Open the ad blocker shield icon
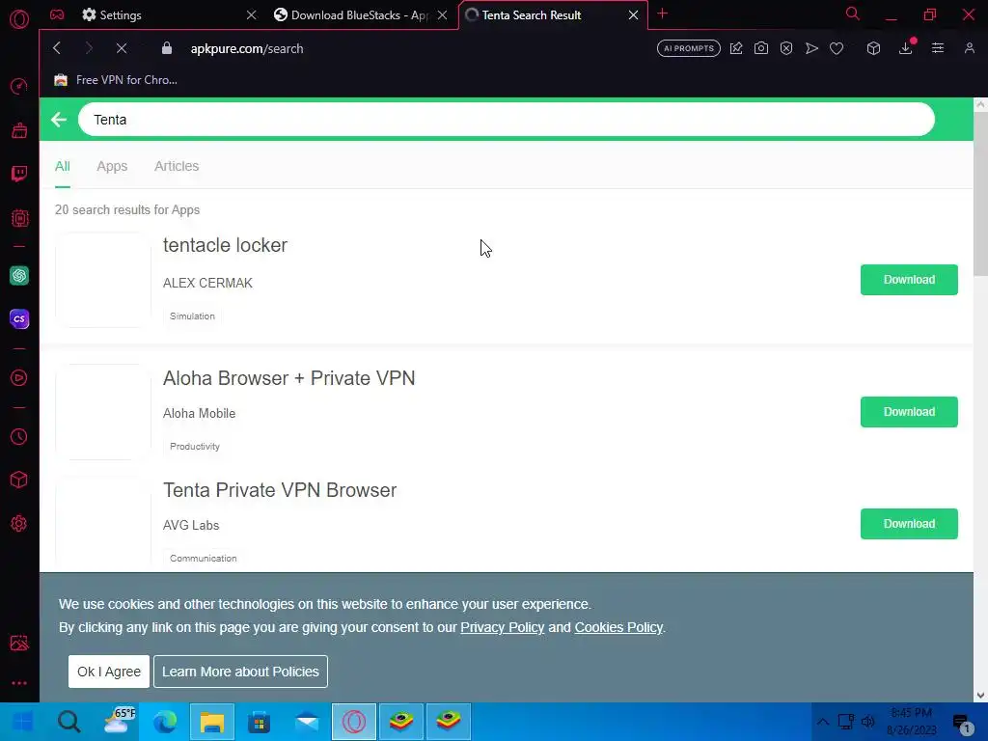This screenshot has height=741, width=988. tap(786, 48)
